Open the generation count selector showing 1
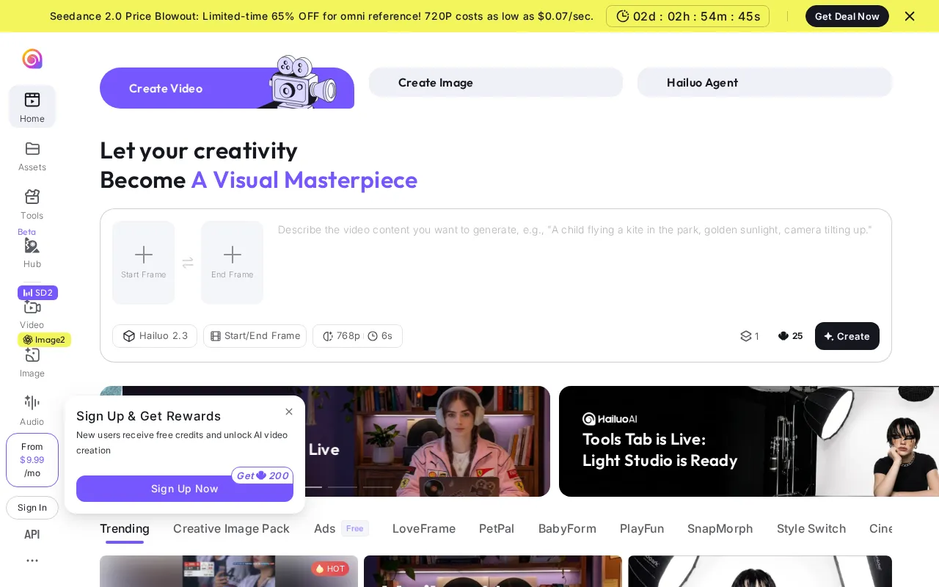The width and height of the screenshot is (939, 587). pos(750,336)
